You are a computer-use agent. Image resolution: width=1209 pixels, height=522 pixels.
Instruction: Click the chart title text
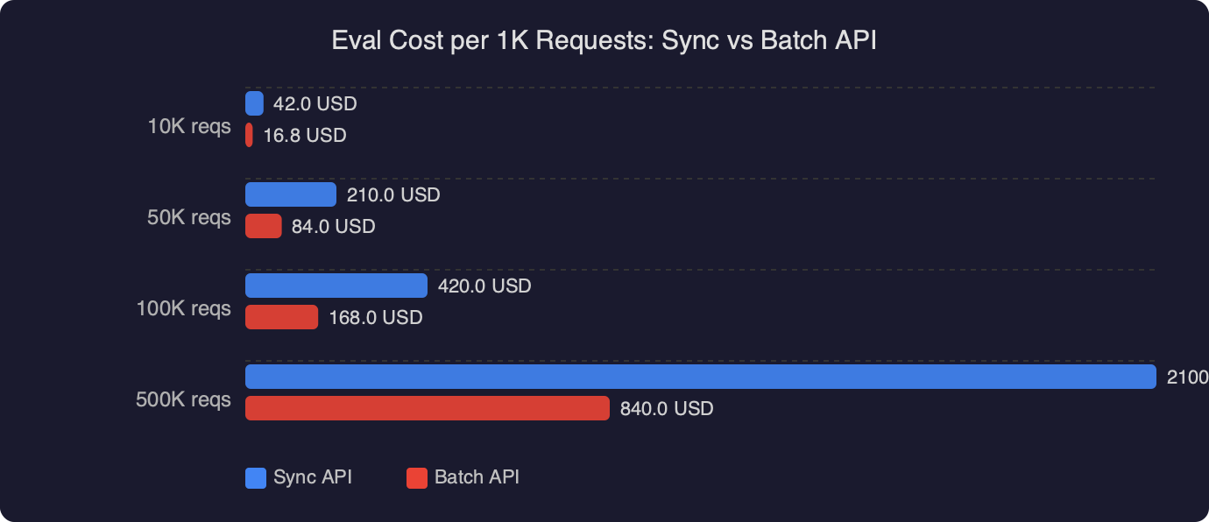[x=604, y=40]
